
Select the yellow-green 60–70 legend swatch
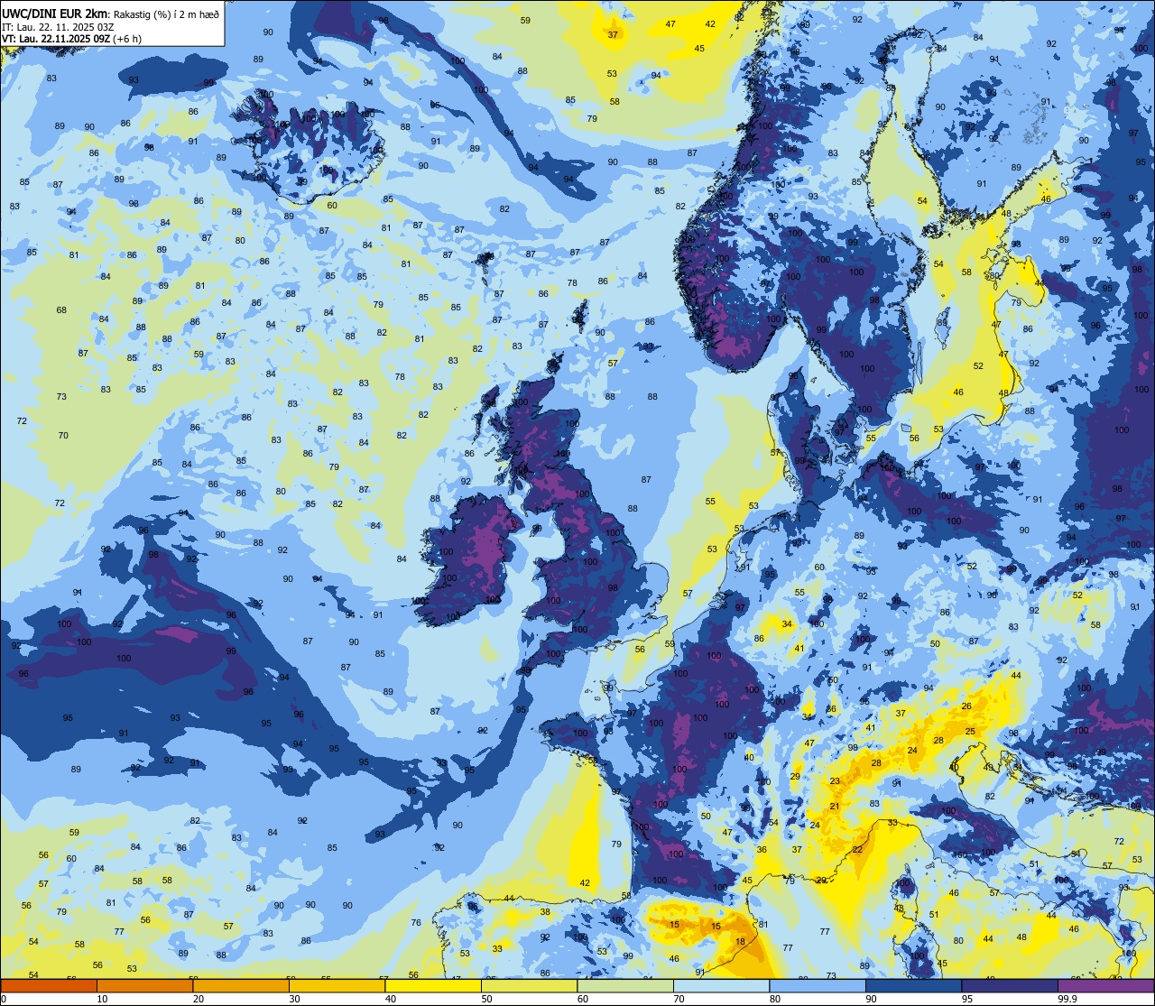tap(625, 986)
